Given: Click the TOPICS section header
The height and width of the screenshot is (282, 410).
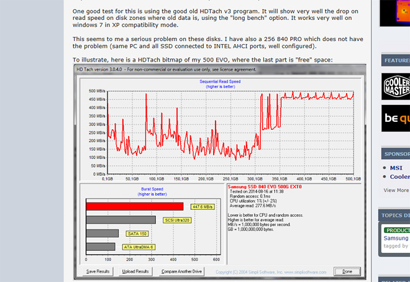Looking at the screenshot, I should pos(394,216).
